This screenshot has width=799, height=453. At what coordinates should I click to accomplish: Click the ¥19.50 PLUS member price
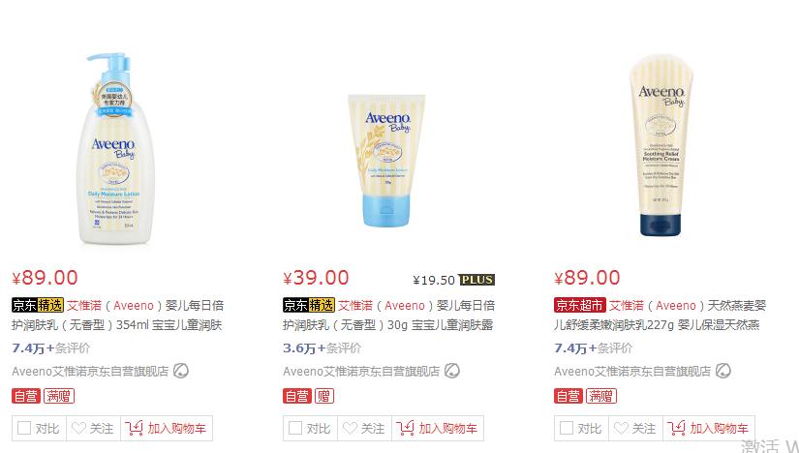[453, 280]
